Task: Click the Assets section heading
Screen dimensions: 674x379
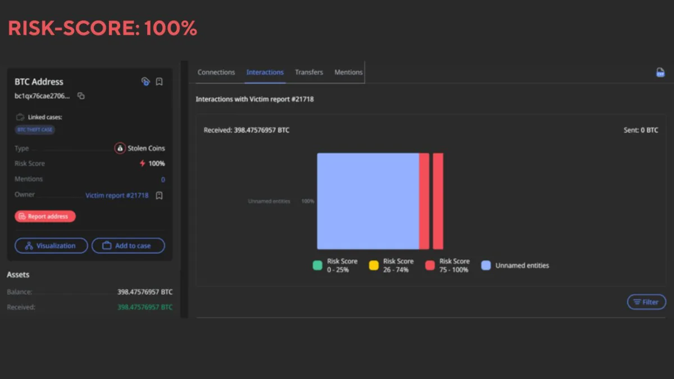Action: (x=18, y=275)
